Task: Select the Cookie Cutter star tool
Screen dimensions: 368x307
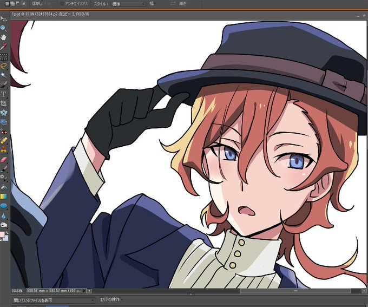Action: [x=4, y=113]
